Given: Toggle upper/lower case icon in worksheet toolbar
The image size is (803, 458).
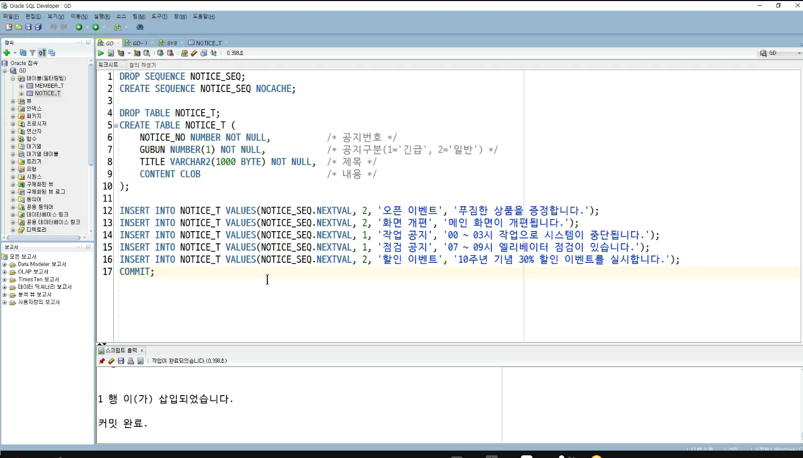Looking at the screenshot, I should [213, 53].
